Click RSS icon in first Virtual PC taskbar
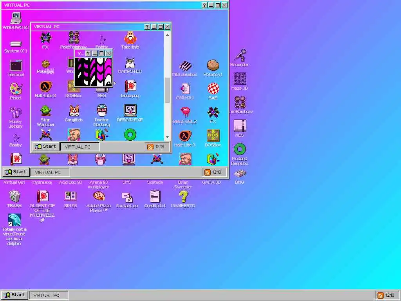The image size is (401, 301). tap(208, 172)
